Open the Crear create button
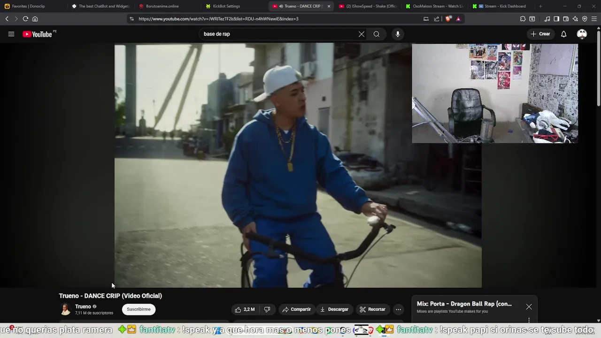This screenshot has width=601, height=338. click(x=540, y=34)
